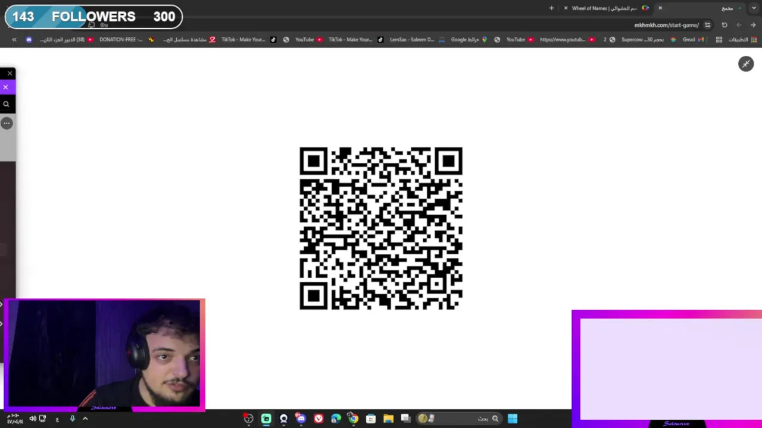762x428 pixels.
Task: Open the site settings icon beside the URL
Action: (707, 25)
